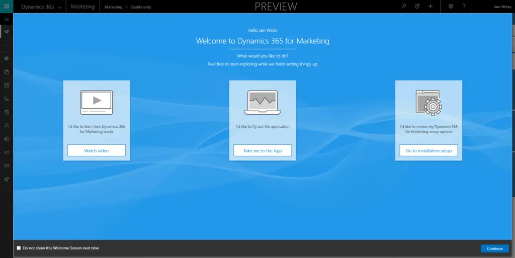
Task: Click the PREVIEW label in top bar
Action: [276, 7]
